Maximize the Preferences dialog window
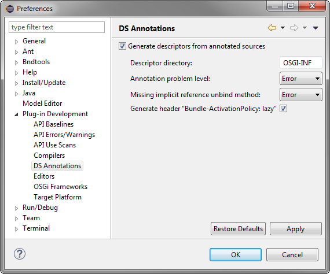The height and width of the screenshot is (274, 330). click(291, 6)
